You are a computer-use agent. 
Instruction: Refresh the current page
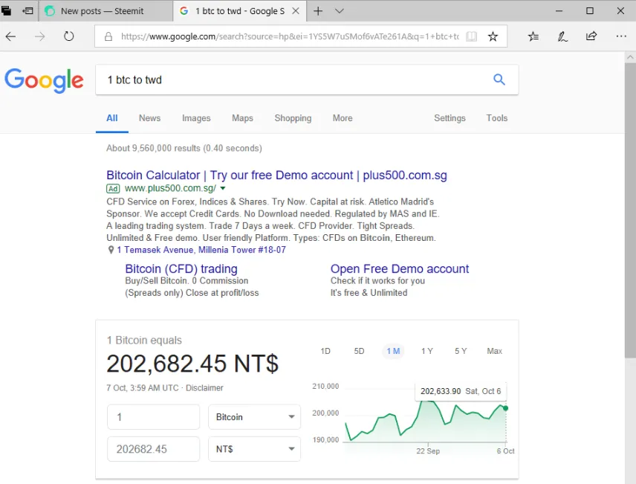click(x=69, y=36)
